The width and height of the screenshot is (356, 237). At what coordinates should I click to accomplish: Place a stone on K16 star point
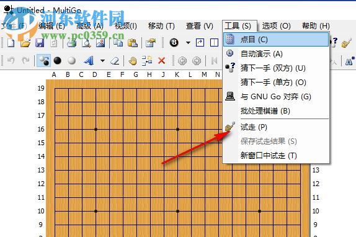[177, 130]
